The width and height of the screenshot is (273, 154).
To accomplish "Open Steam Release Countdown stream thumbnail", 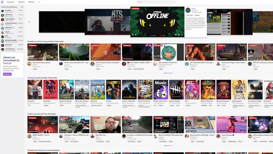I will tap(168, 52).
